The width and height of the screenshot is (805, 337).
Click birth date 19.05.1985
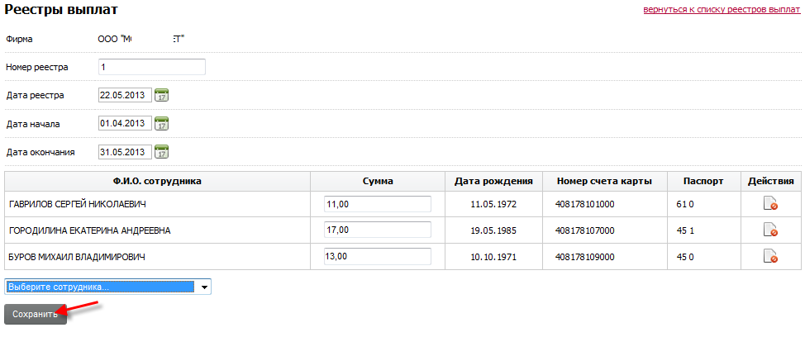(493, 230)
